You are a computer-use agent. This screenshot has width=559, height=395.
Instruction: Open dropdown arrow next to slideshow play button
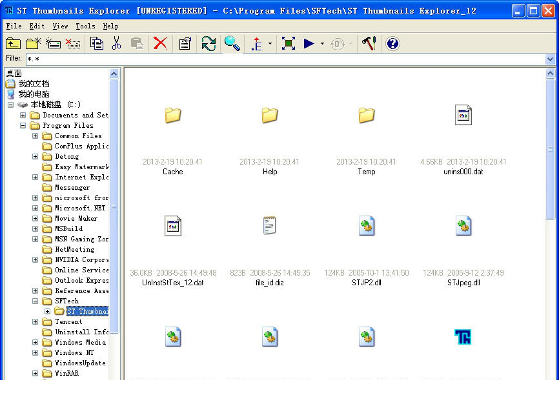coord(322,44)
